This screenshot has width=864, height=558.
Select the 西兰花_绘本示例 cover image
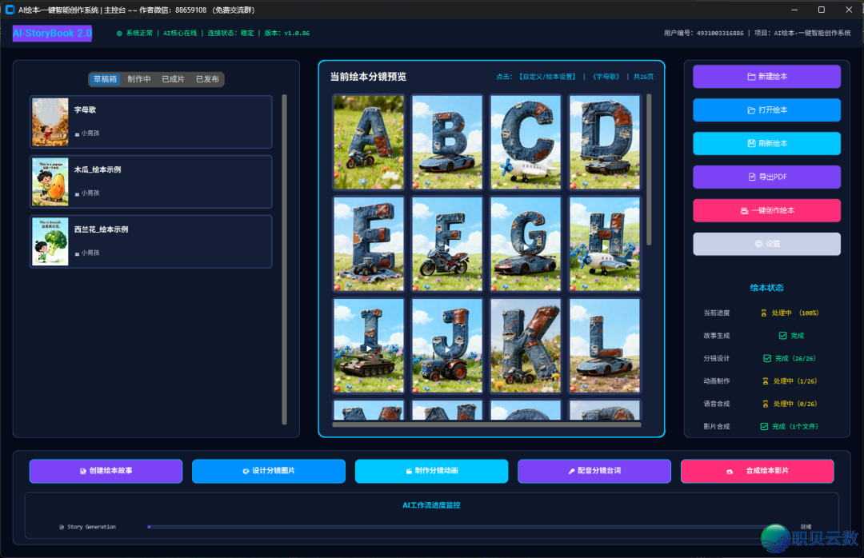click(x=50, y=241)
